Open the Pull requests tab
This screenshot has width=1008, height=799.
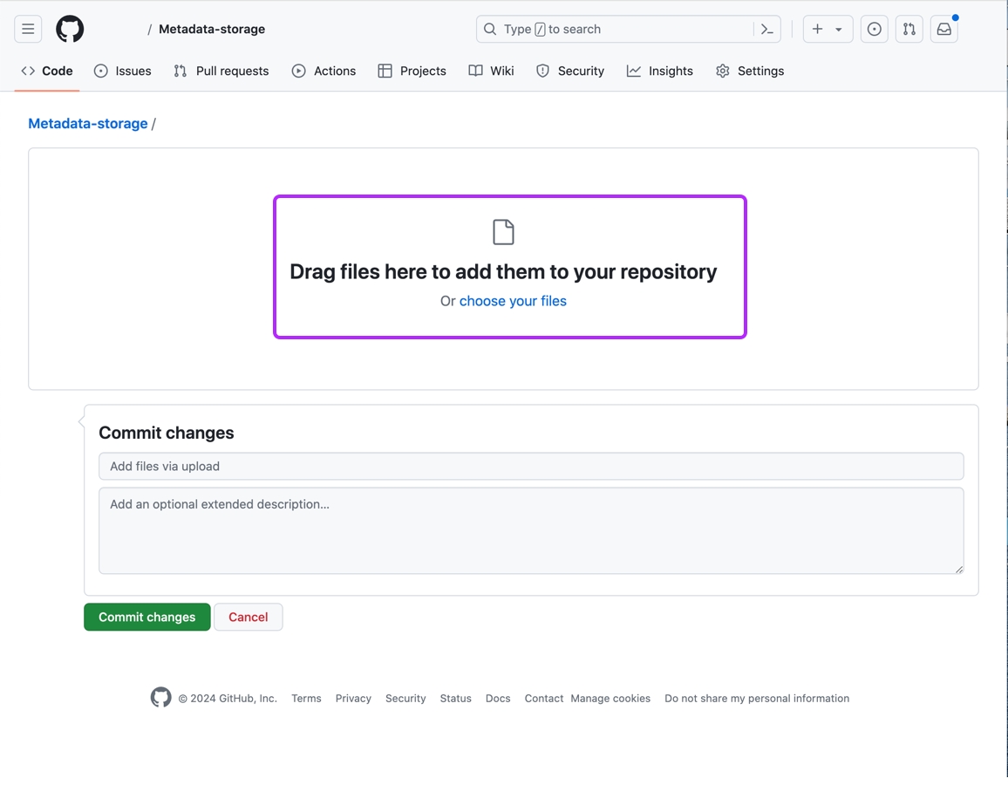[x=221, y=71]
